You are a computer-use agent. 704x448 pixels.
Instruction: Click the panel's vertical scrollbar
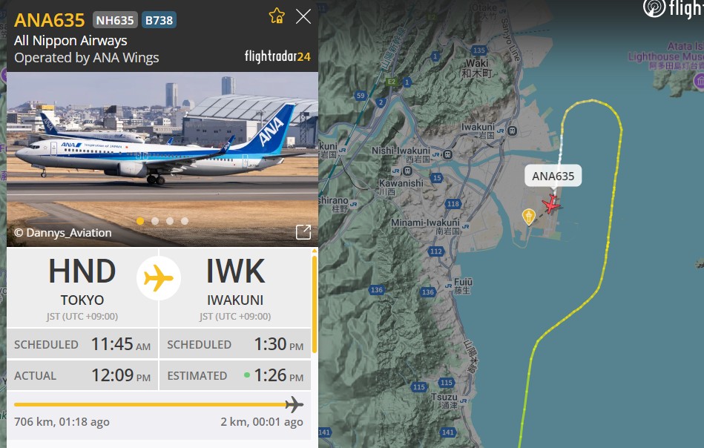point(315,304)
